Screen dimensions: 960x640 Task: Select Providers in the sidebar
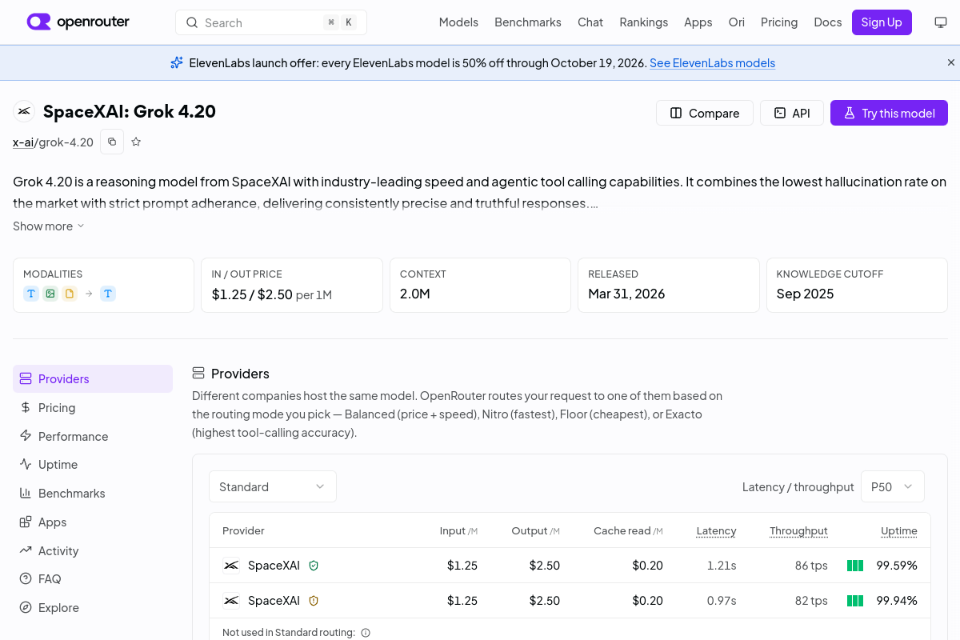[x=93, y=379]
